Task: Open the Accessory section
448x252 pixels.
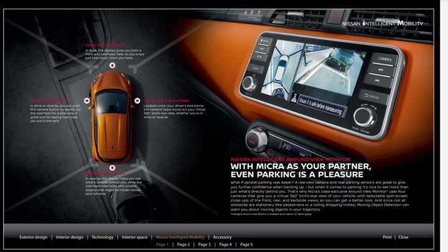Action: tap(222, 237)
